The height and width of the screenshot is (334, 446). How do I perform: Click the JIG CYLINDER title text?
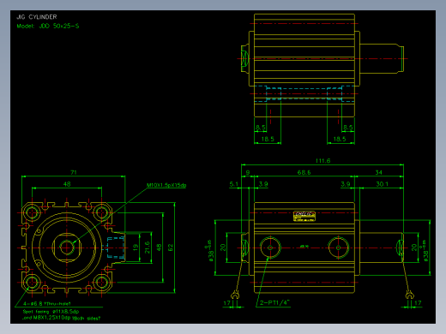point(37,17)
